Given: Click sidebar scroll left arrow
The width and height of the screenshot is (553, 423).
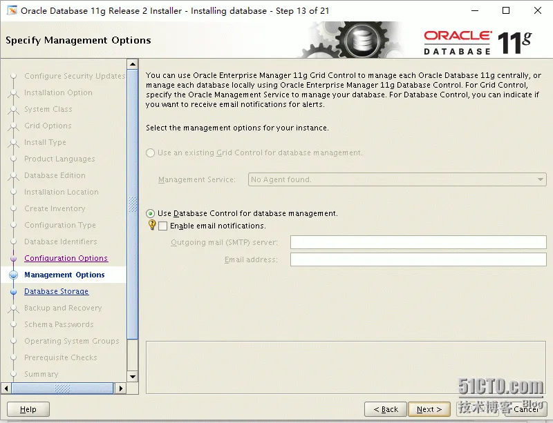Looking at the screenshot, I should [6, 388].
